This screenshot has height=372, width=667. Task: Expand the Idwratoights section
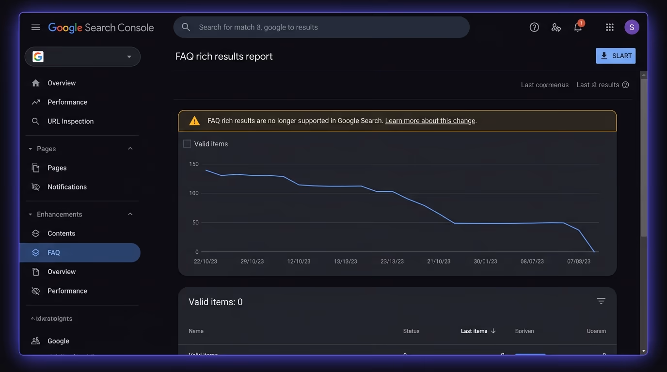tap(51, 319)
